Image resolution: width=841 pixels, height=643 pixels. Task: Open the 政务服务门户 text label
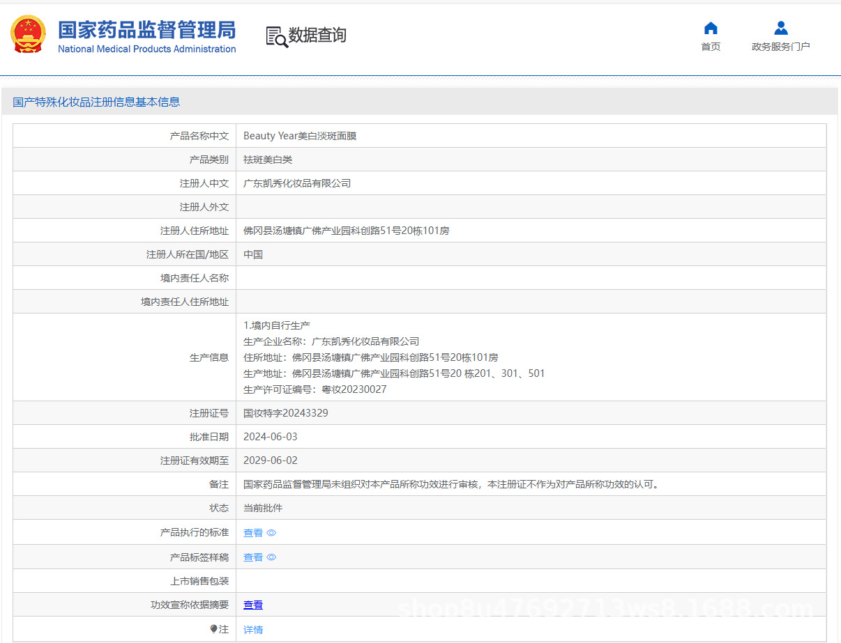click(x=780, y=47)
